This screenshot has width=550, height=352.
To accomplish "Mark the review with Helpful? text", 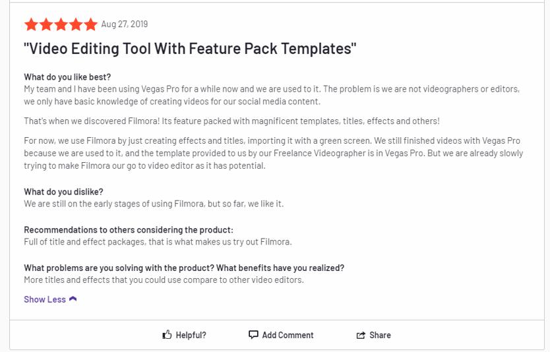I will [191, 335].
